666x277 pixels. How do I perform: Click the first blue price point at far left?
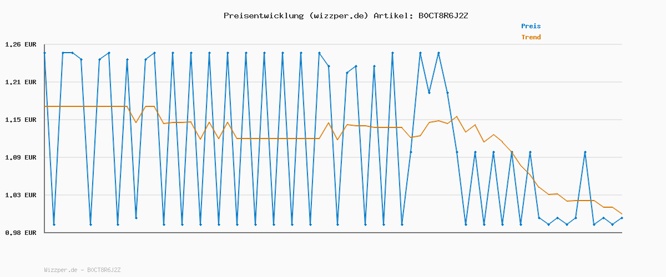click(45, 53)
